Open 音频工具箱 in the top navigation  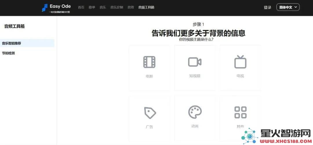click(146, 7)
